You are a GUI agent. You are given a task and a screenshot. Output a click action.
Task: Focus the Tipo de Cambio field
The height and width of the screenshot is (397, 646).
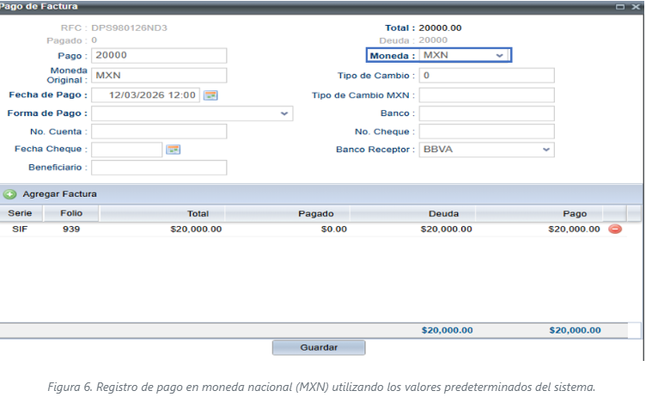[486, 76]
